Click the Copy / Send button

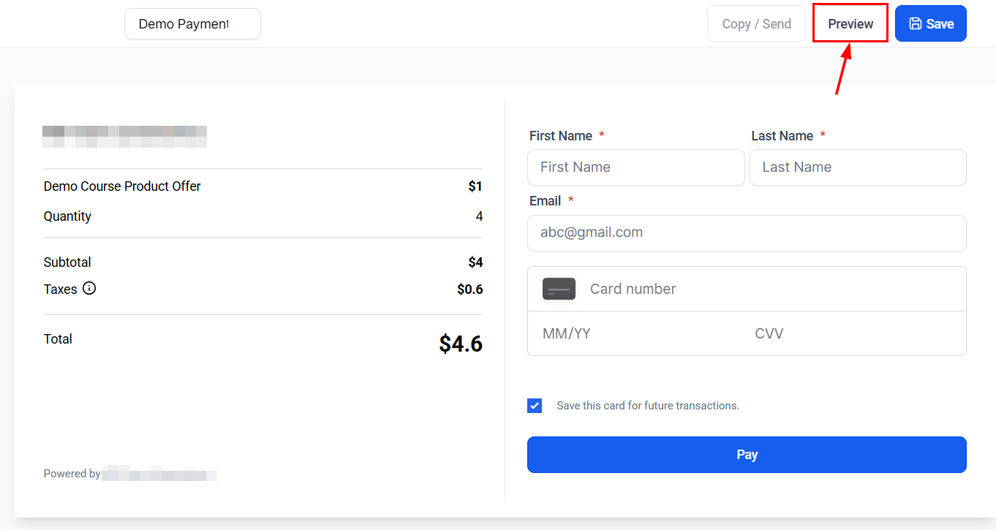pyautogui.click(x=756, y=24)
